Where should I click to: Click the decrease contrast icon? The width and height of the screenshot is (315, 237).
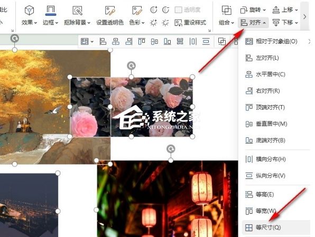pos(166,10)
